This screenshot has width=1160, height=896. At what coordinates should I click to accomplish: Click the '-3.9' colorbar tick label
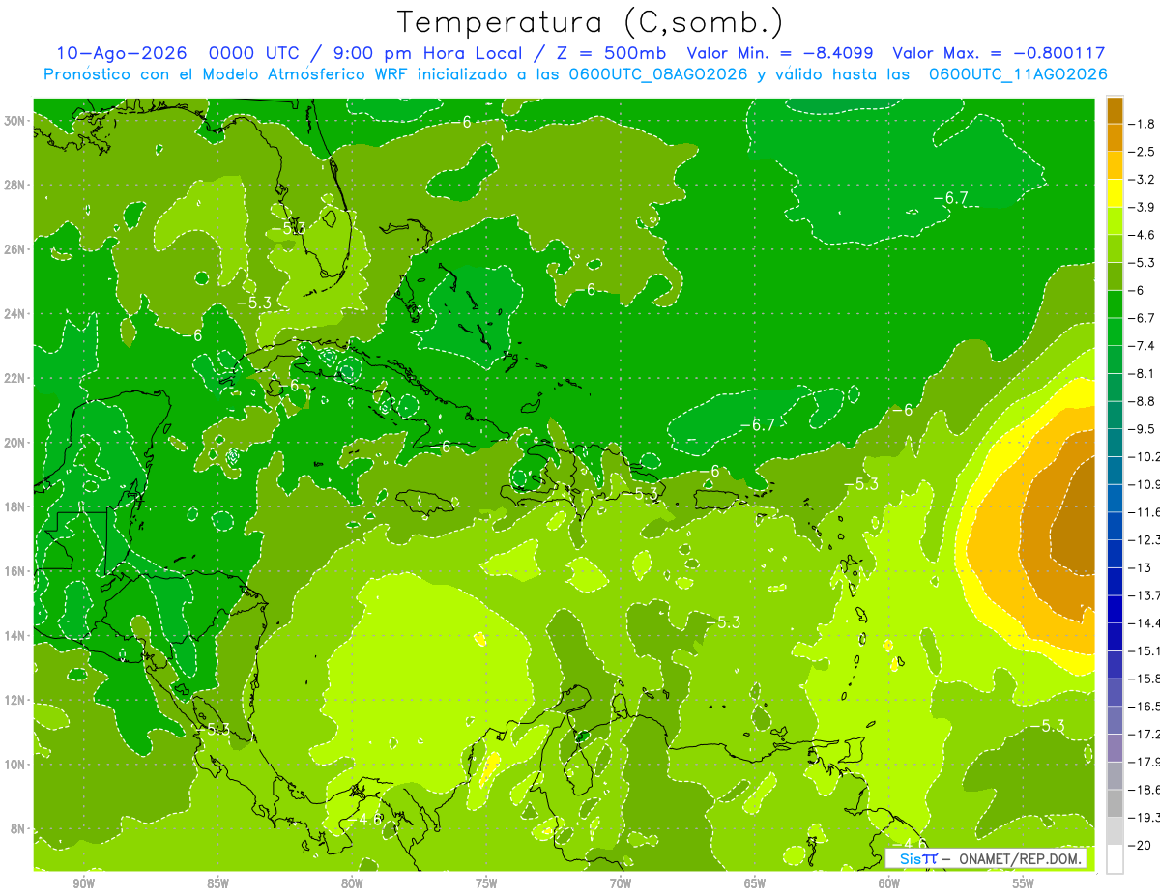(1143, 207)
